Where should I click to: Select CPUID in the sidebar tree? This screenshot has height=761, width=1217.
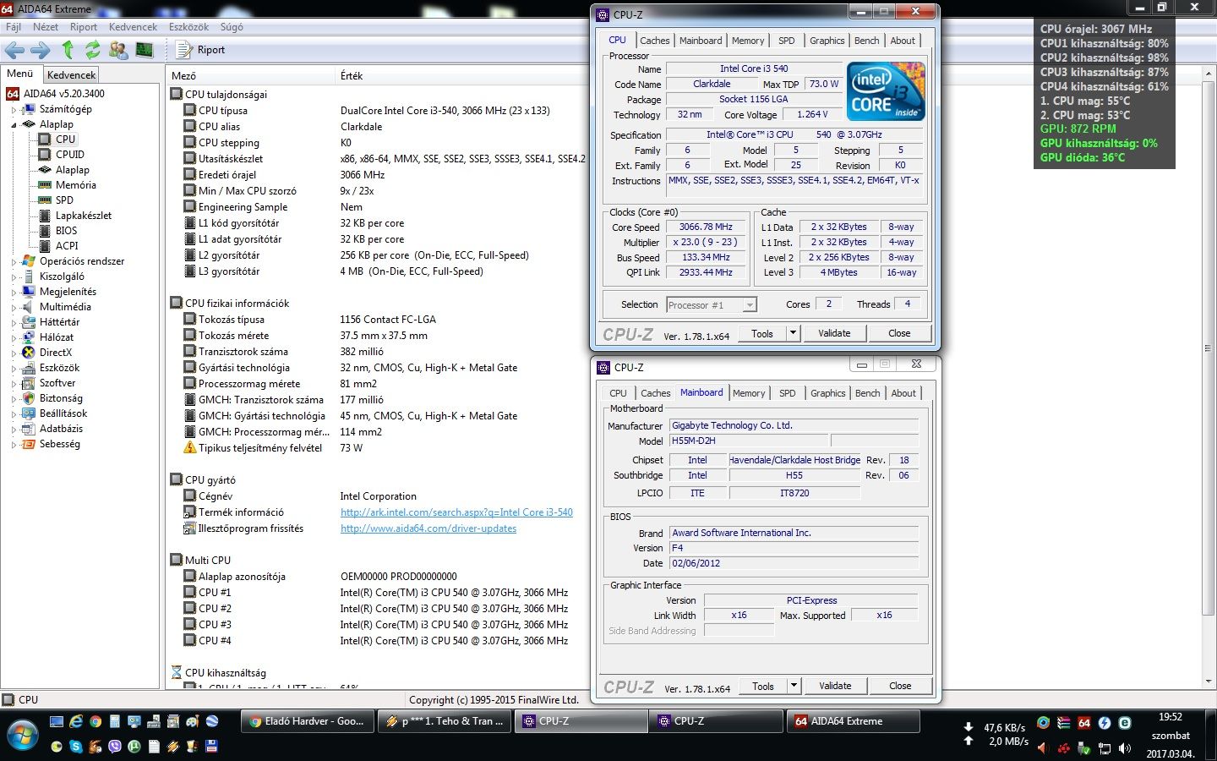(x=69, y=155)
